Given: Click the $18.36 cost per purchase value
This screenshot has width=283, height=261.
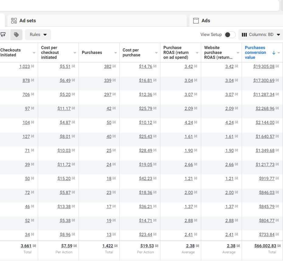Looking at the screenshot, I should click(145, 192).
